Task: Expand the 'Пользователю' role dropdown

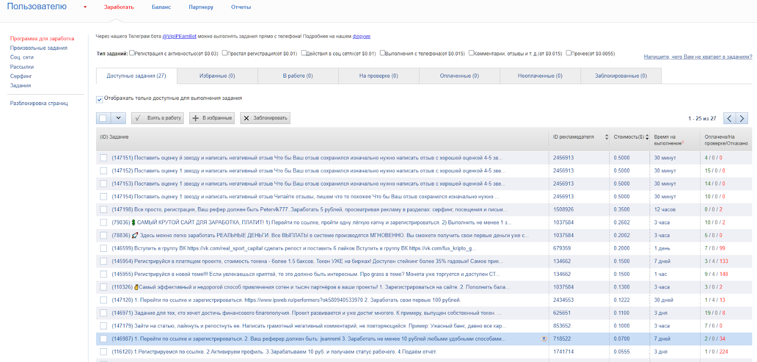Action: 85,7
